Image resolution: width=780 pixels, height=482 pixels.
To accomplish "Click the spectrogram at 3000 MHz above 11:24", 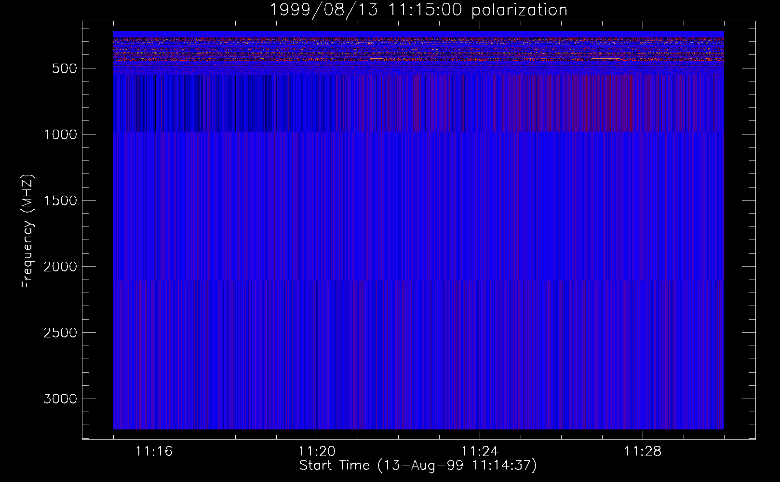I will point(480,399).
